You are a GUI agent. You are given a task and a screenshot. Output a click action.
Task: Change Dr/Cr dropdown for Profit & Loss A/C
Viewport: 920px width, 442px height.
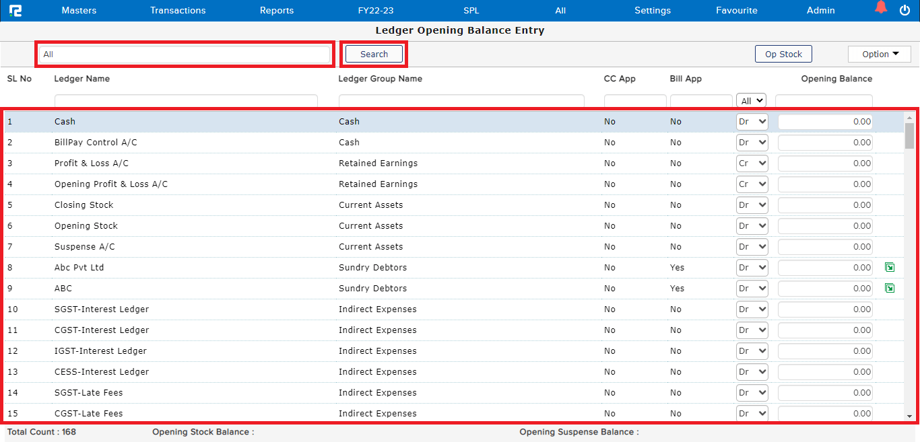pos(752,163)
